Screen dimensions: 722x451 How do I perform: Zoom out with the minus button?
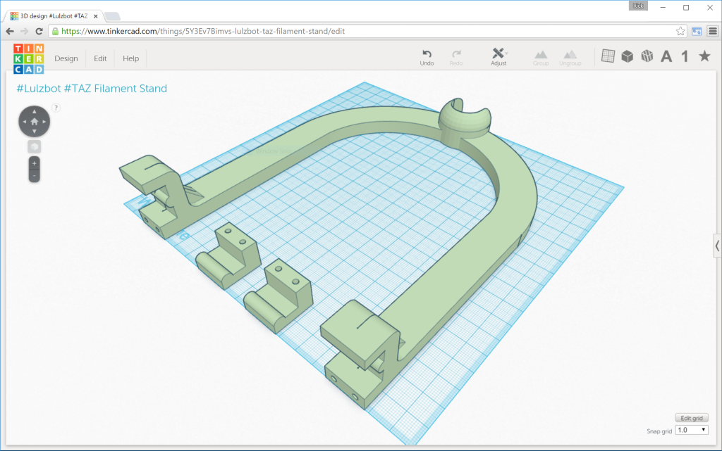(34, 176)
